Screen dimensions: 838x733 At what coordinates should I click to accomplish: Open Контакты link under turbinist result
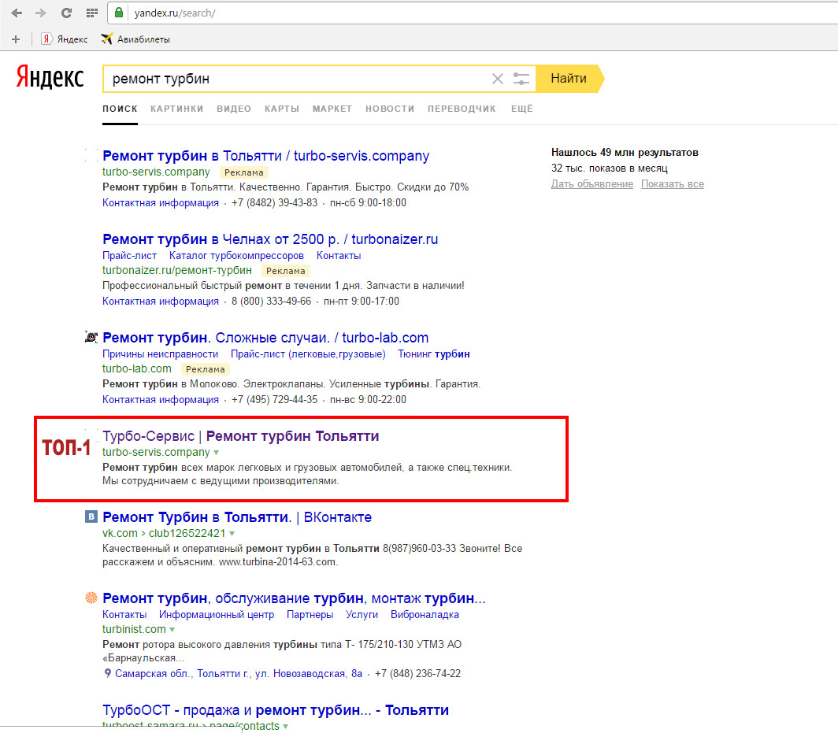(124, 614)
